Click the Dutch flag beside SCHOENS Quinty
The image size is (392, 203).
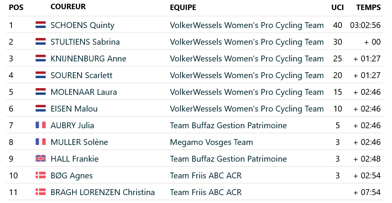click(41, 25)
